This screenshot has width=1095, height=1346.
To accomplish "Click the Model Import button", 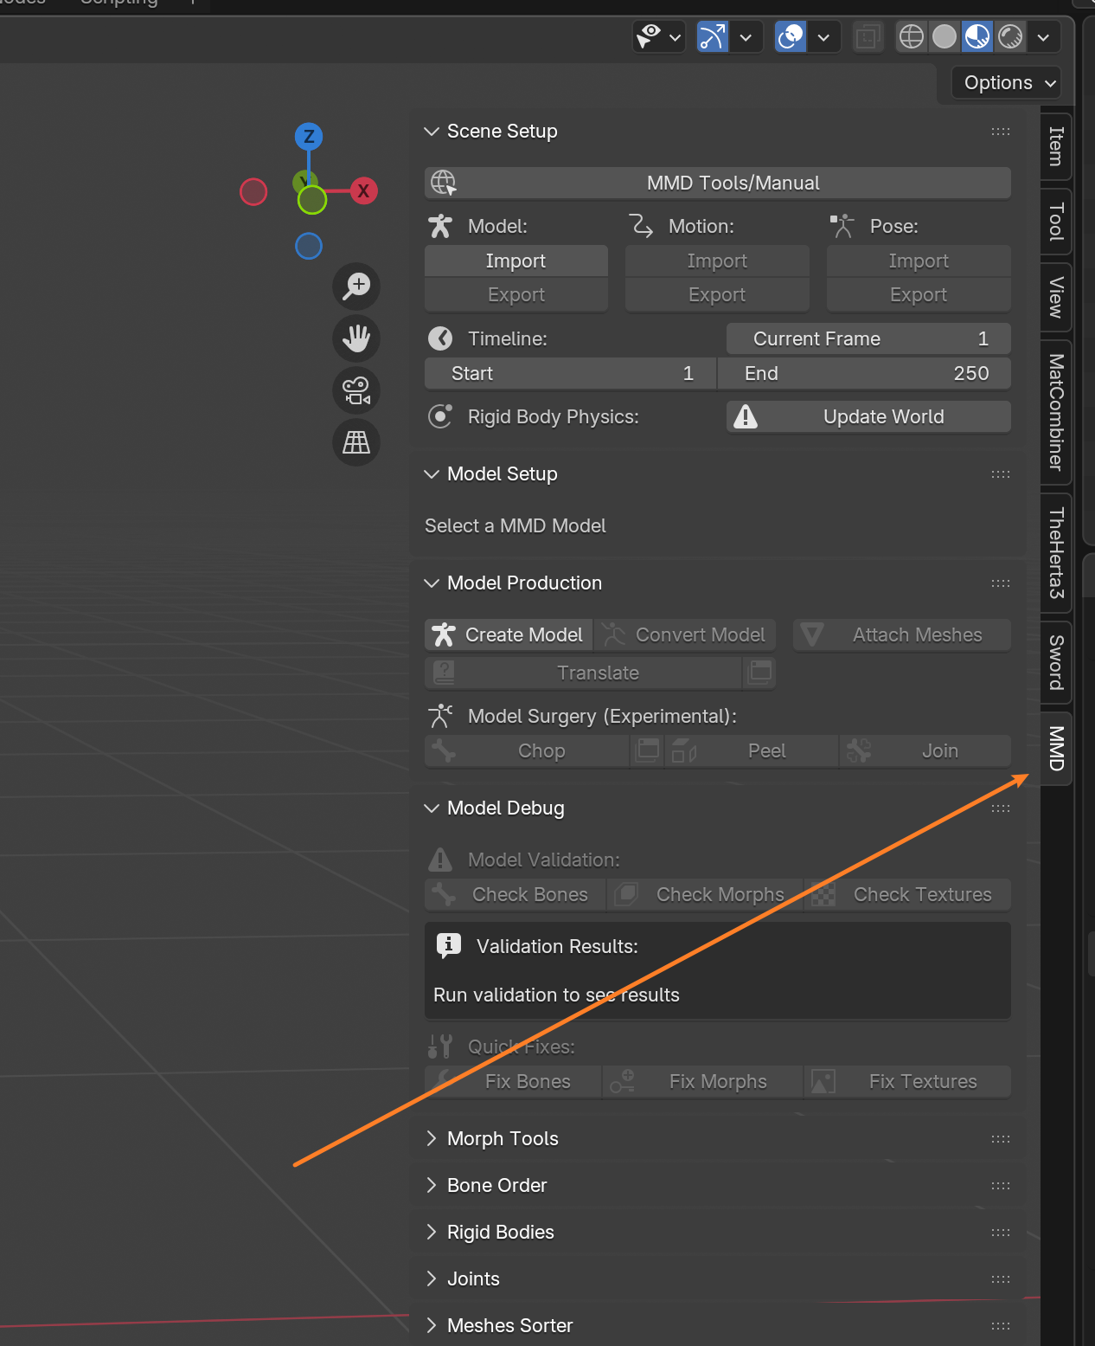I will tap(515, 261).
